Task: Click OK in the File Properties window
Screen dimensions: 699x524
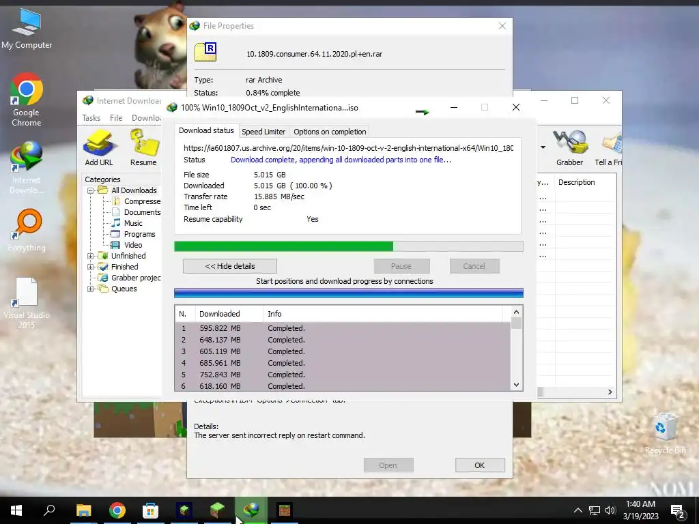Action: 480,465
